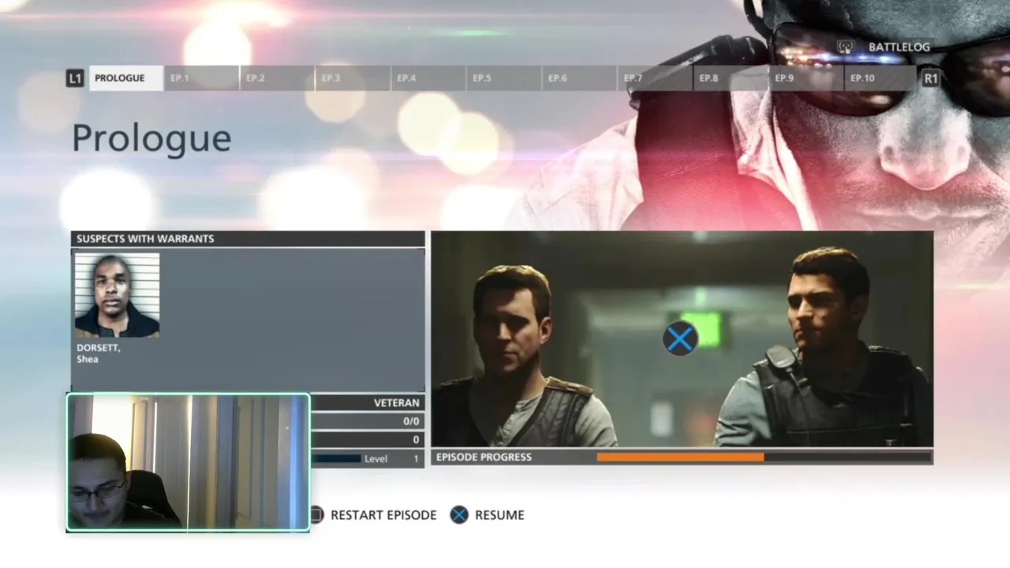Viewport: 1010px width, 568px height.
Task: Choose RESUME
Action: 499,515
